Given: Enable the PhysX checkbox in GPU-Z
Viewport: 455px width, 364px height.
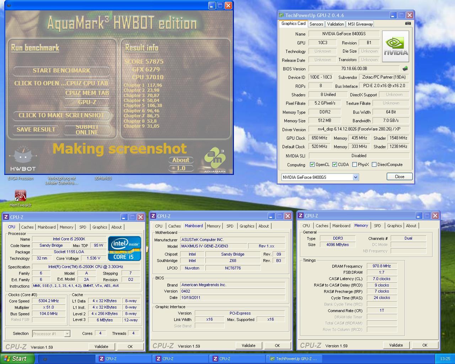Looking at the screenshot, I should 354,165.
